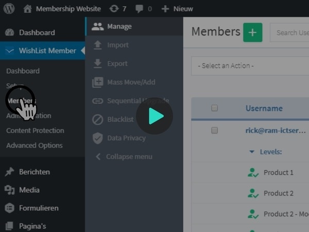Image resolution: width=309 pixels, height=232 pixels.
Task: Click the home icon beside Membership Website
Action: [x=28, y=9]
